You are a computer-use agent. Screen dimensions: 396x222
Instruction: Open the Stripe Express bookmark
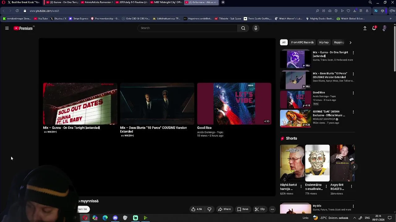(x=79, y=18)
